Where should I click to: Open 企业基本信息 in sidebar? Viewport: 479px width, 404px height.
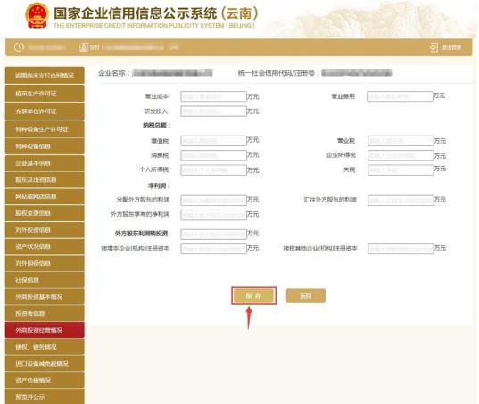click(45, 163)
